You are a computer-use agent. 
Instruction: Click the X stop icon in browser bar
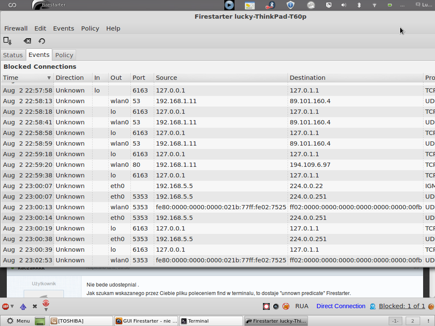click(x=35, y=306)
